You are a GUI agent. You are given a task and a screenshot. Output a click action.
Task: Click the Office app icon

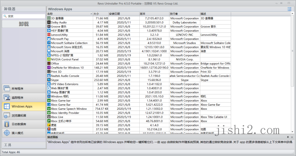coord(49,64)
